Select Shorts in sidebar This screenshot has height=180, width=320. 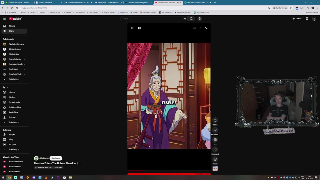[14, 31]
